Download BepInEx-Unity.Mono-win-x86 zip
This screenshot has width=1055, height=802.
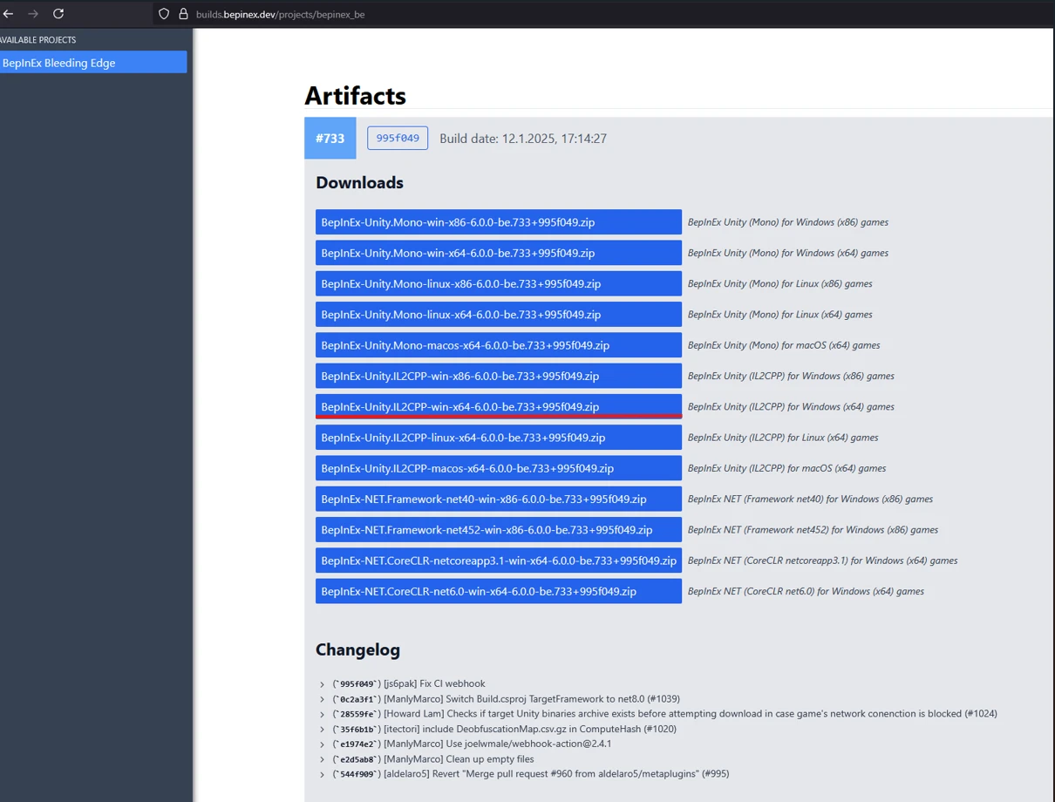pyautogui.click(x=499, y=222)
